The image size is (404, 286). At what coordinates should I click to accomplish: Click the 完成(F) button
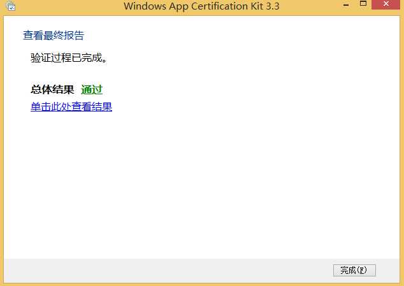coord(354,270)
